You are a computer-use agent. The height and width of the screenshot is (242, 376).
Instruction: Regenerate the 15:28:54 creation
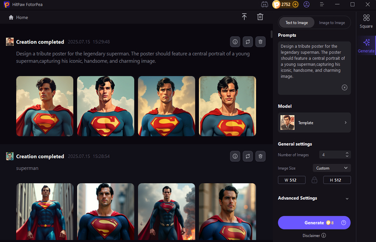click(x=248, y=156)
